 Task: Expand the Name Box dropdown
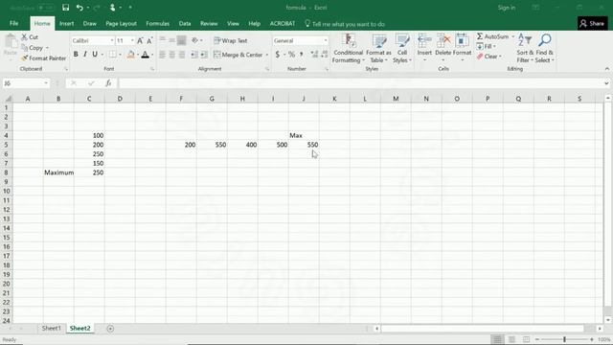pyautogui.click(x=46, y=83)
